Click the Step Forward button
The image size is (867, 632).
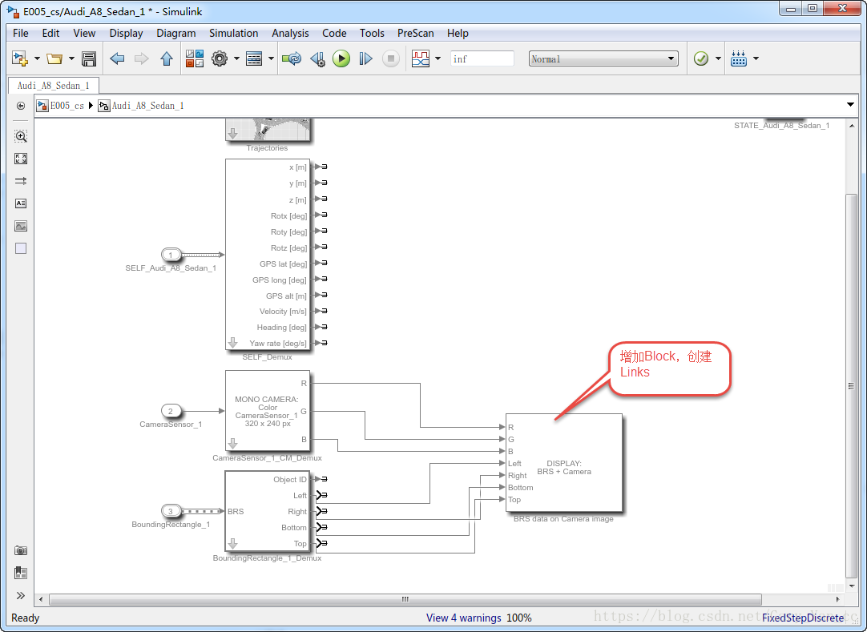pyautogui.click(x=365, y=58)
